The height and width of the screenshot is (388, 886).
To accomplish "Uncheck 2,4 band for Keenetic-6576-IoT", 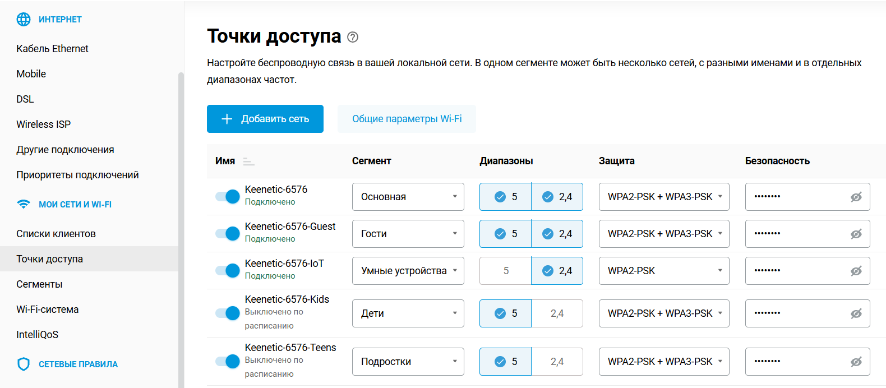I will (557, 271).
